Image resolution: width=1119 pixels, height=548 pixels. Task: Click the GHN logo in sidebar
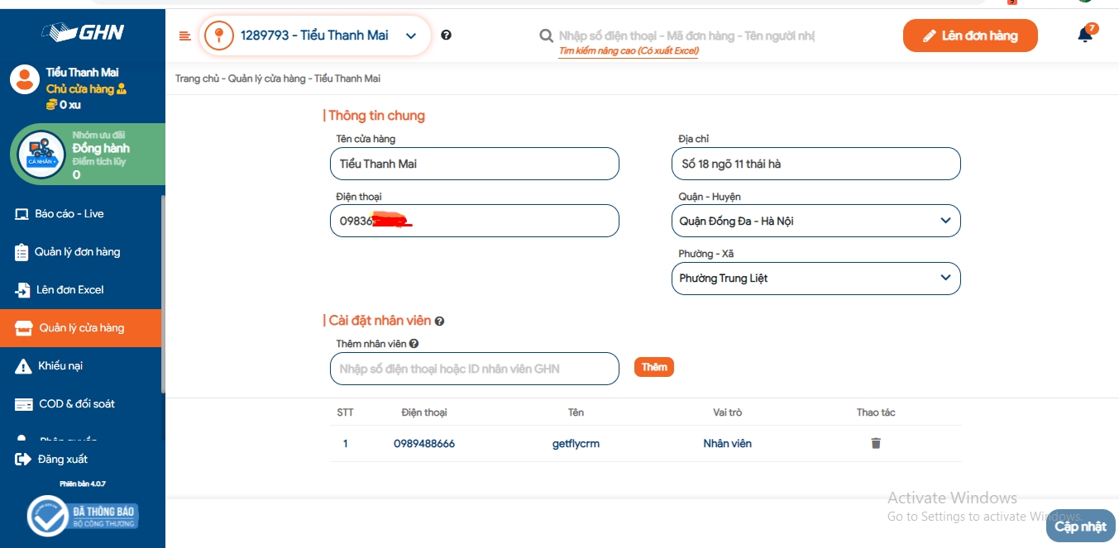(83, 32)
